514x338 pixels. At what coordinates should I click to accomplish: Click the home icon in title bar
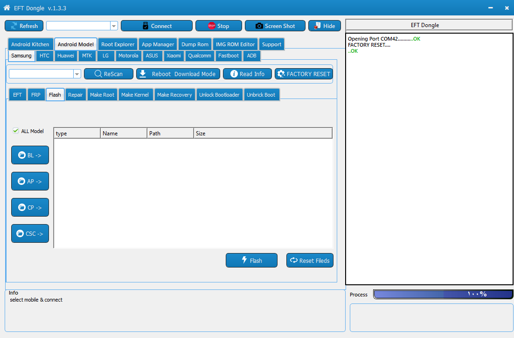(x=7, y=7)
